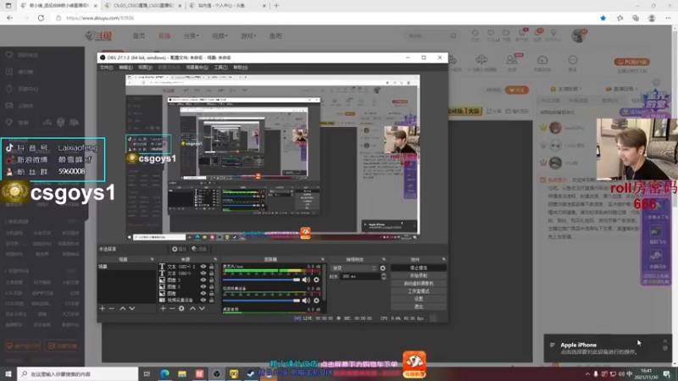Click the Windows taskbar search box
The width and height of the screenshot is (678, 381).
coord(78,373)
